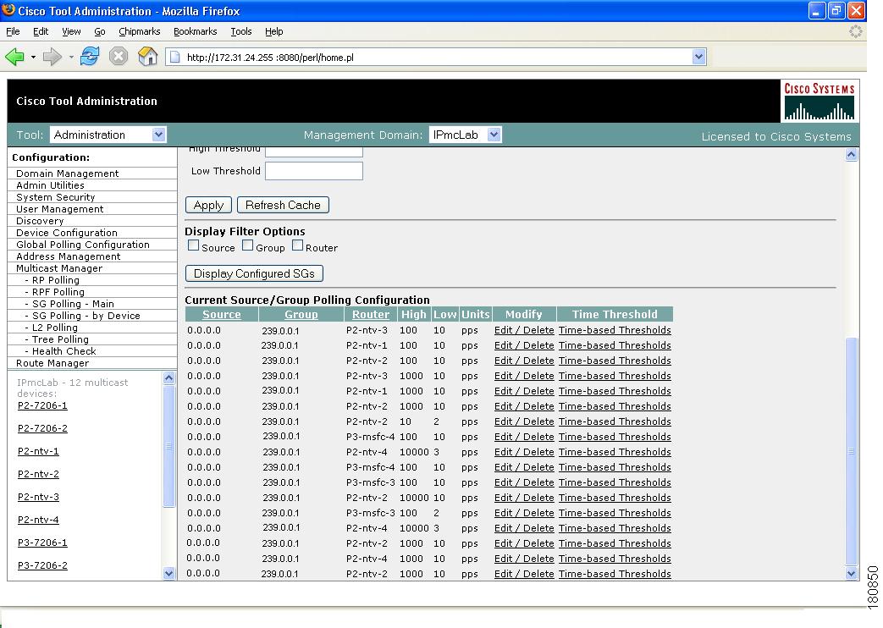Enable the Group filter checkbox
Image resolution: width=883 pixels, height=628 pixels.
pyautogui.click(x=247, y=245)
